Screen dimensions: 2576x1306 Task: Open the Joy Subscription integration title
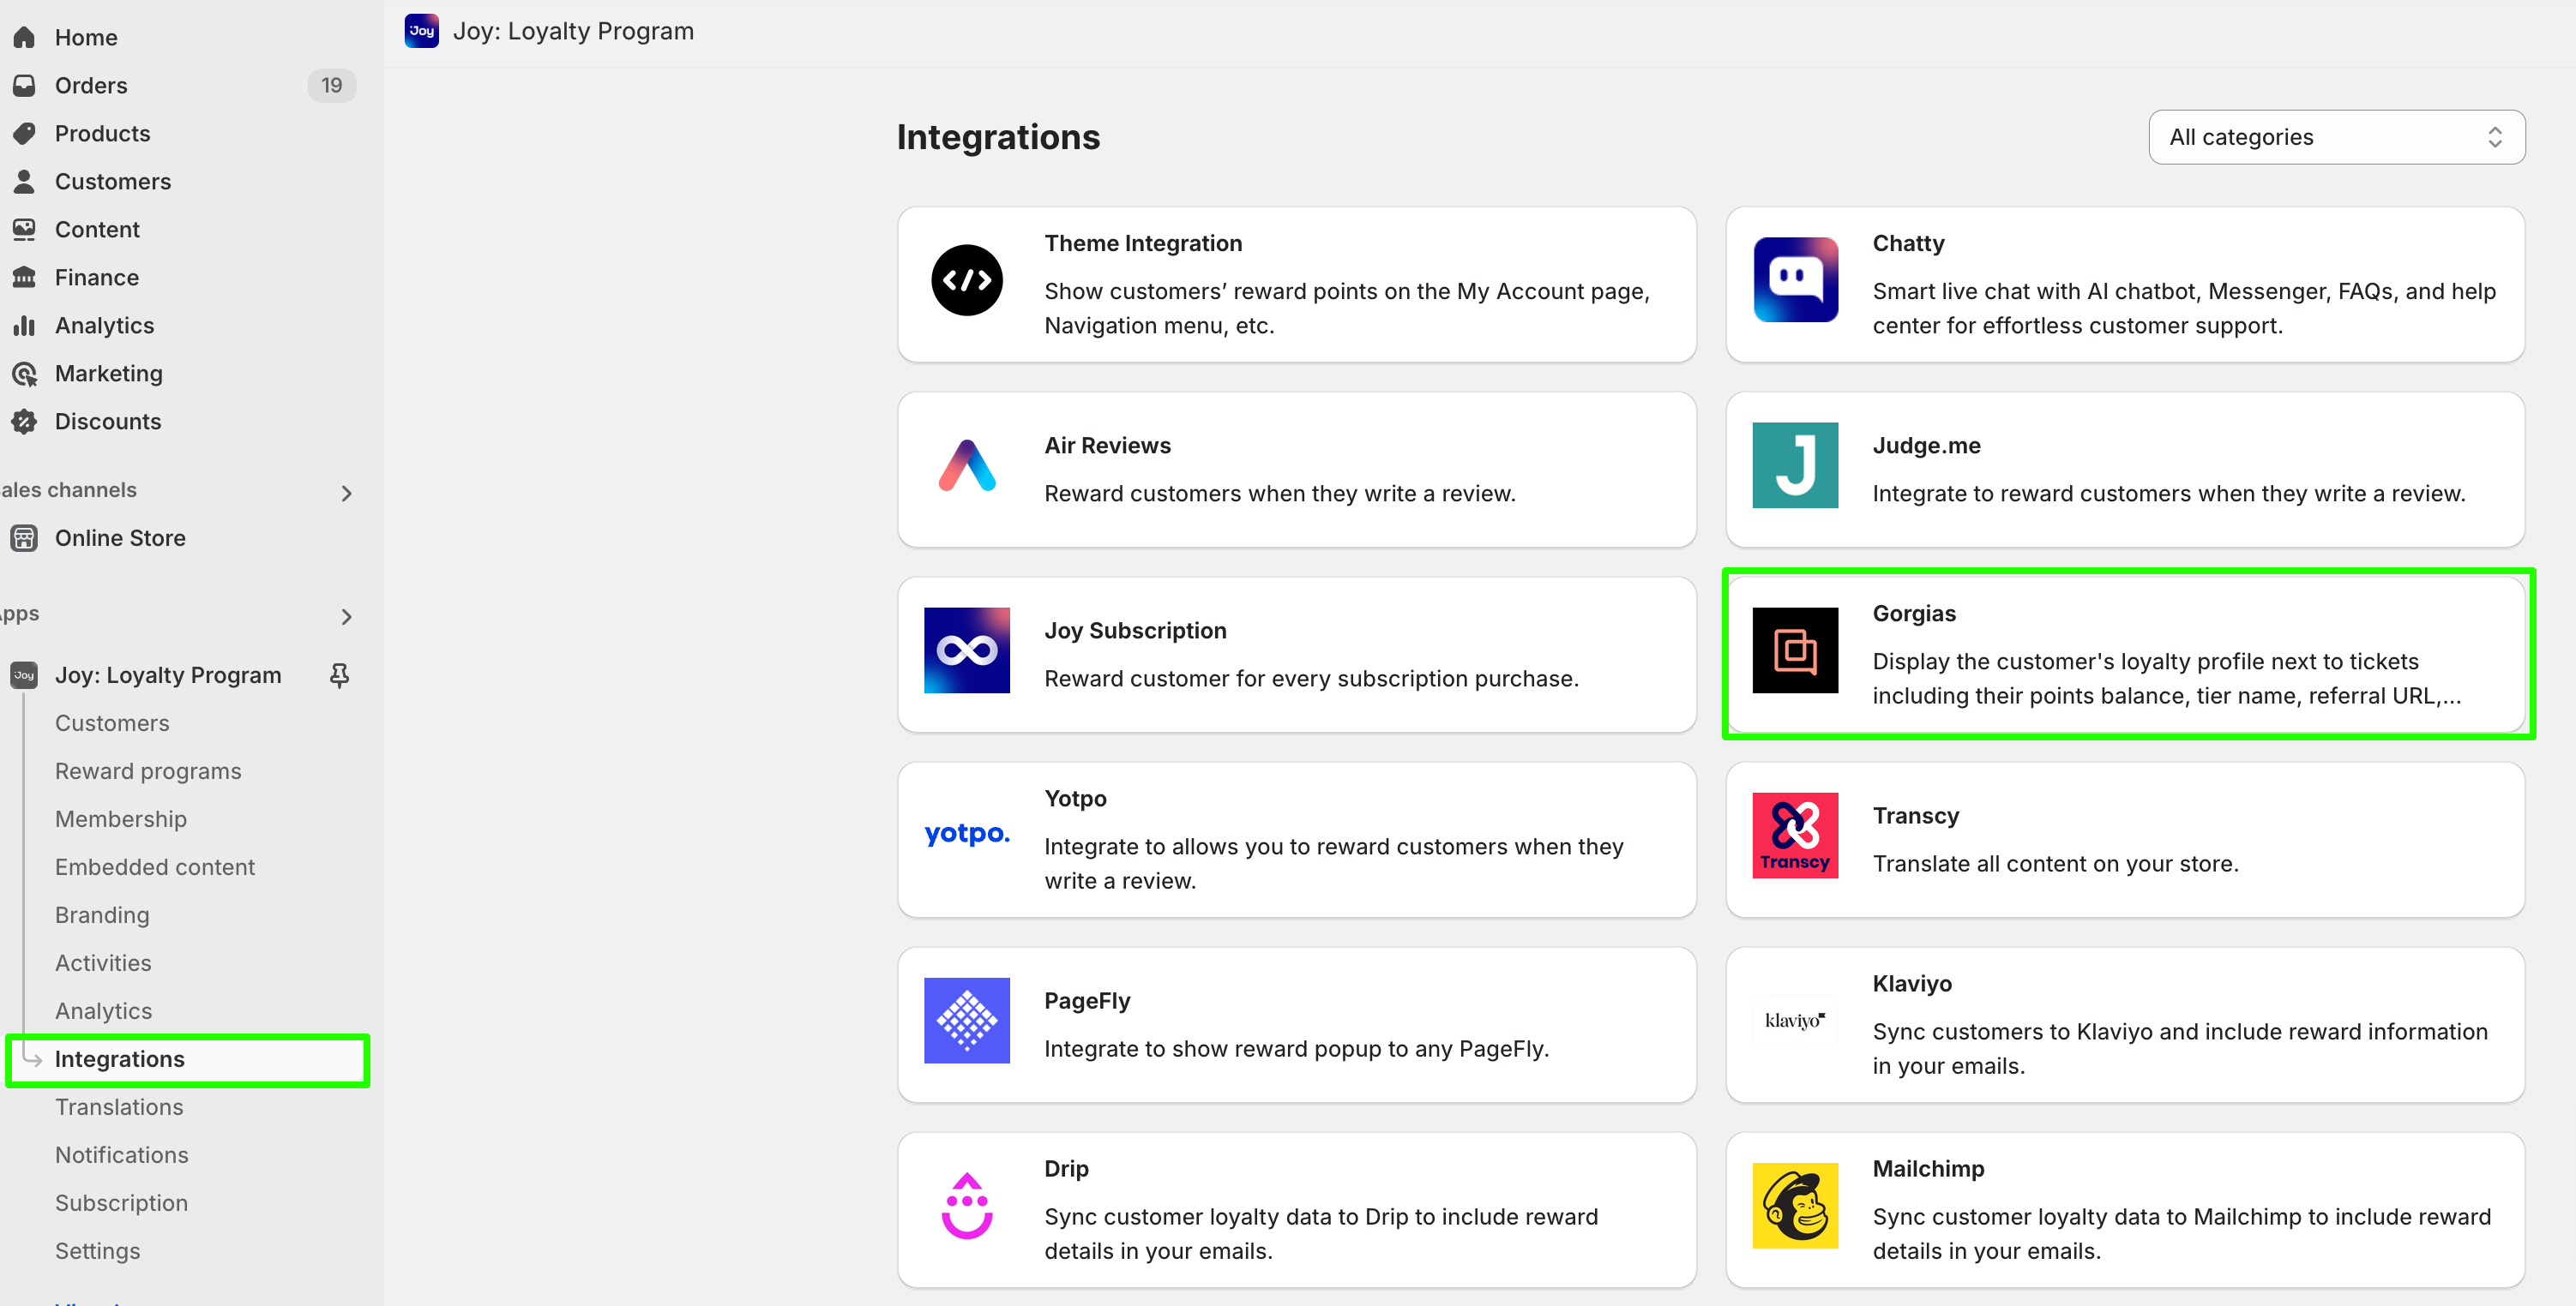[1135, 630]
